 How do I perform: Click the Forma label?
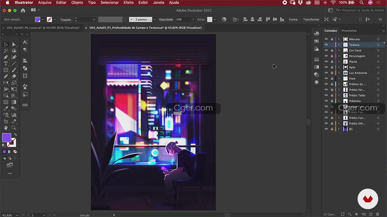click(293, 19)
